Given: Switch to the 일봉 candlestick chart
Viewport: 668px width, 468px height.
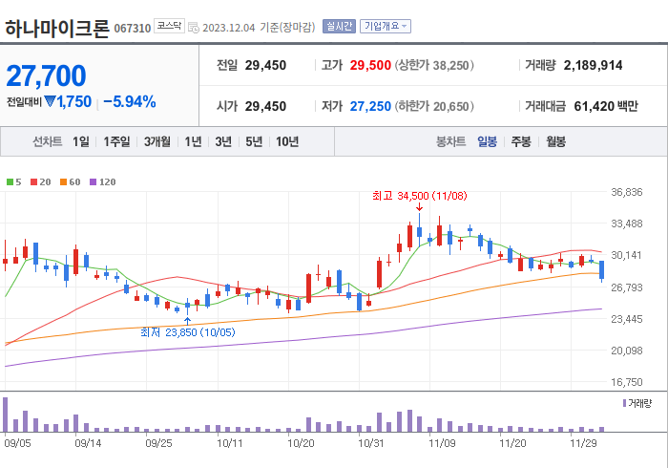Looking at the screenshot, I should 487,141.
